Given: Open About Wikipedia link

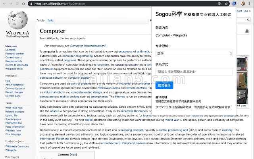Looking at the screenshot, I should [x=14, y=85].
